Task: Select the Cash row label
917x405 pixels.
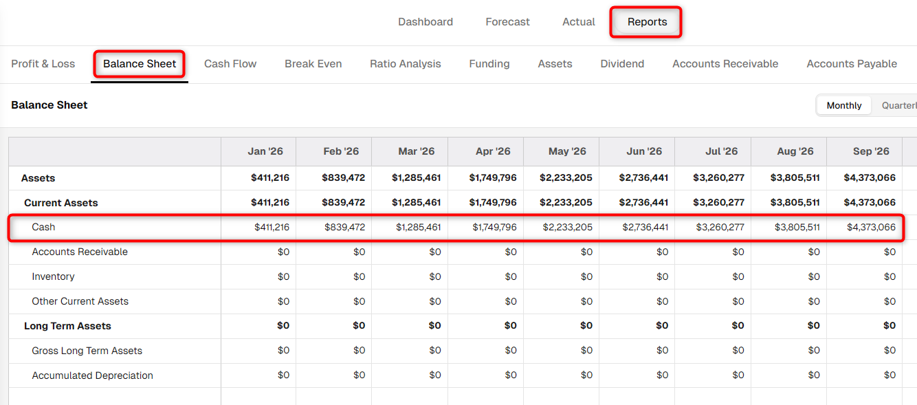Action: pos(43,227)
